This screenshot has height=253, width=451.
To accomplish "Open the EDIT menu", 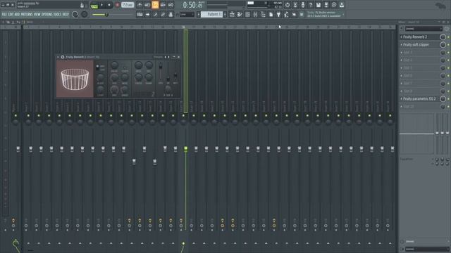I will [x=11, y=14].
